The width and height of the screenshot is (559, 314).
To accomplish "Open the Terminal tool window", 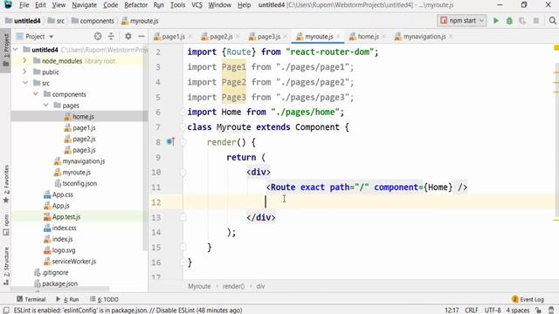I will [x=31, y=299].
